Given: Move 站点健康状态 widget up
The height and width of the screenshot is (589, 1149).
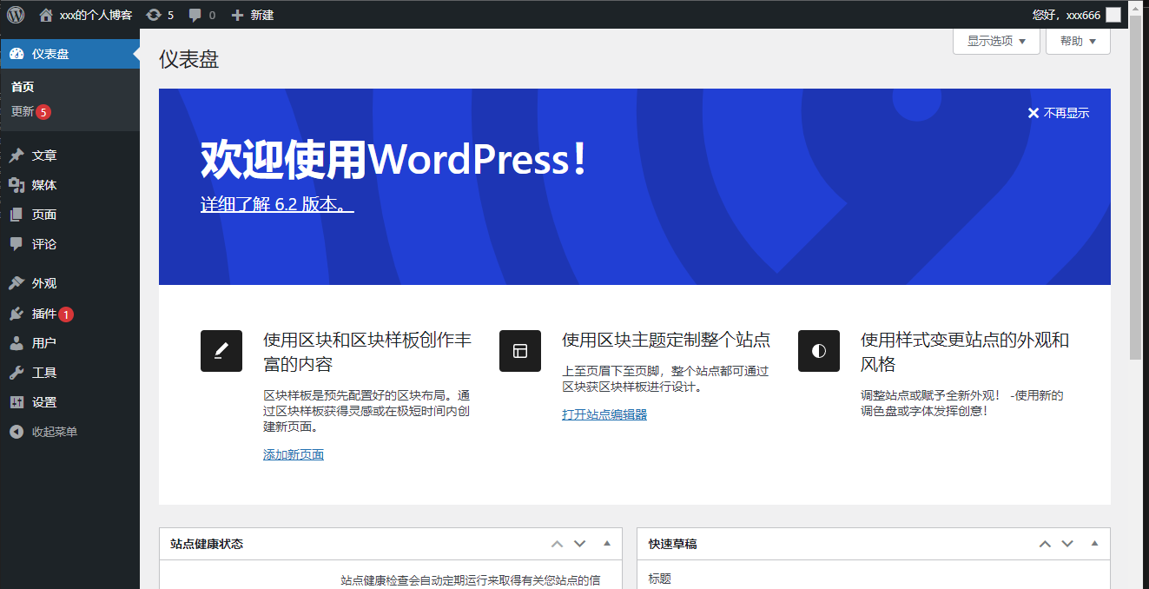Looking at the screenshot, I should [x=558, y=544].
